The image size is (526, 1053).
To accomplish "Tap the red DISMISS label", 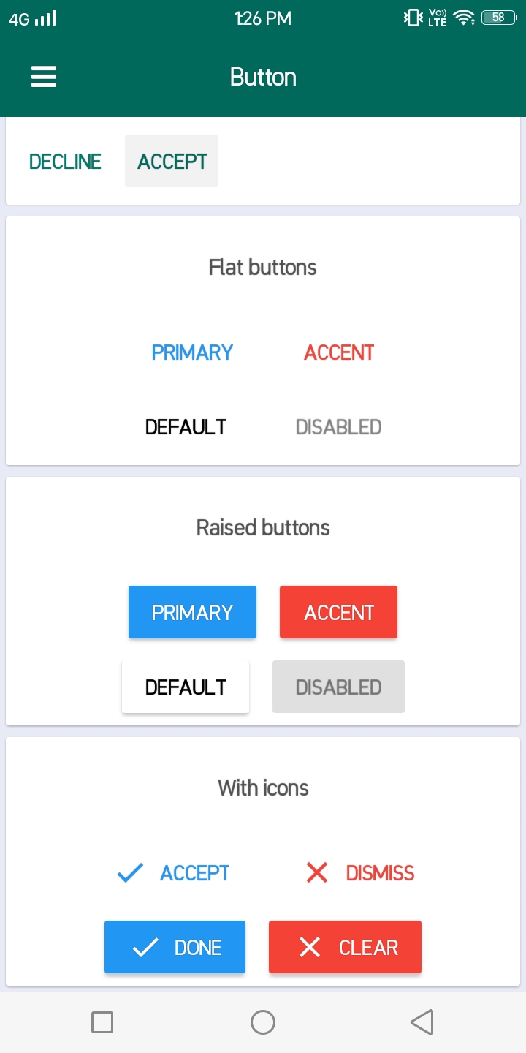I will click(380, 873).
